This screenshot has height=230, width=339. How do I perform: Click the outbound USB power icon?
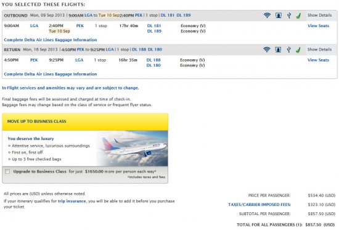[x=289, y=15]
